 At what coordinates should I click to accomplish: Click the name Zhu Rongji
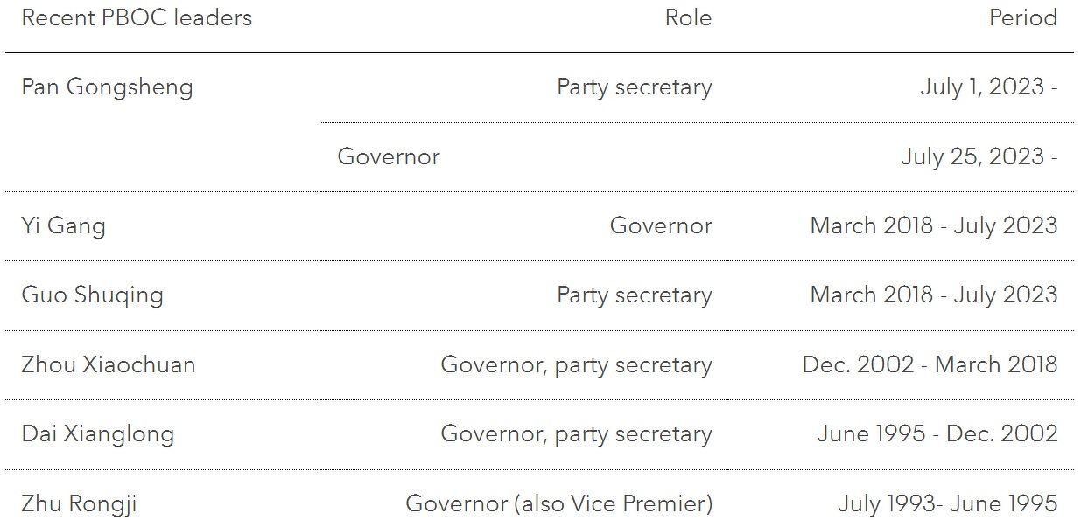tap(79, 503)
